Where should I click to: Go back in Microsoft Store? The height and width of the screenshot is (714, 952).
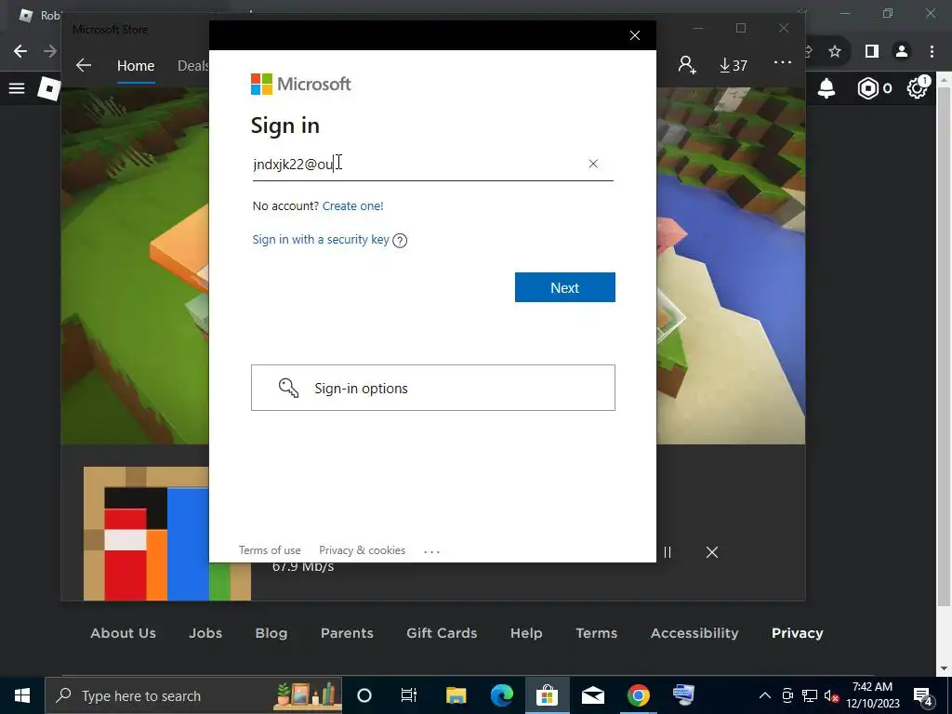(x=84, y=66)
